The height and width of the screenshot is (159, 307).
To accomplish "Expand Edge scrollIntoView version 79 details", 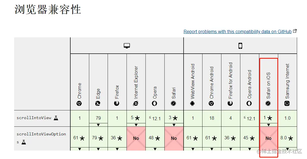I will [x=98, y=124].
